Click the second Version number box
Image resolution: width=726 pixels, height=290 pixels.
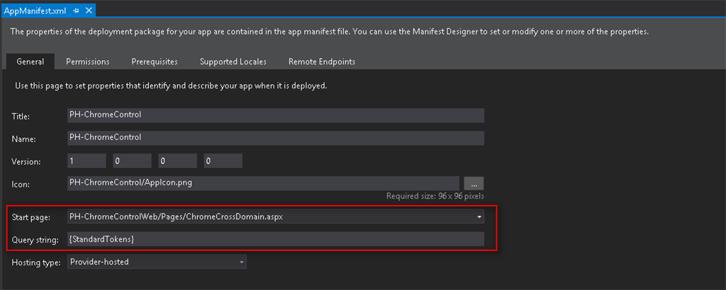tap(132, 161)
